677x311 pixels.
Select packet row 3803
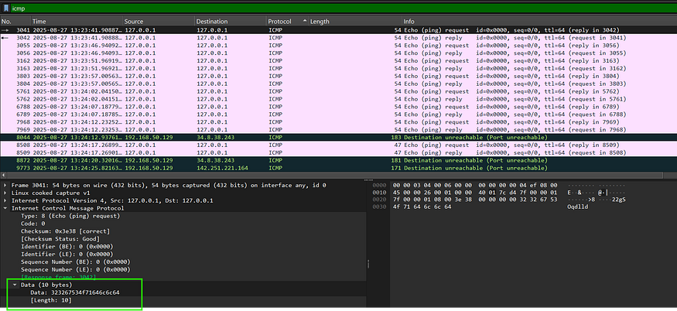tap(339, 76)
